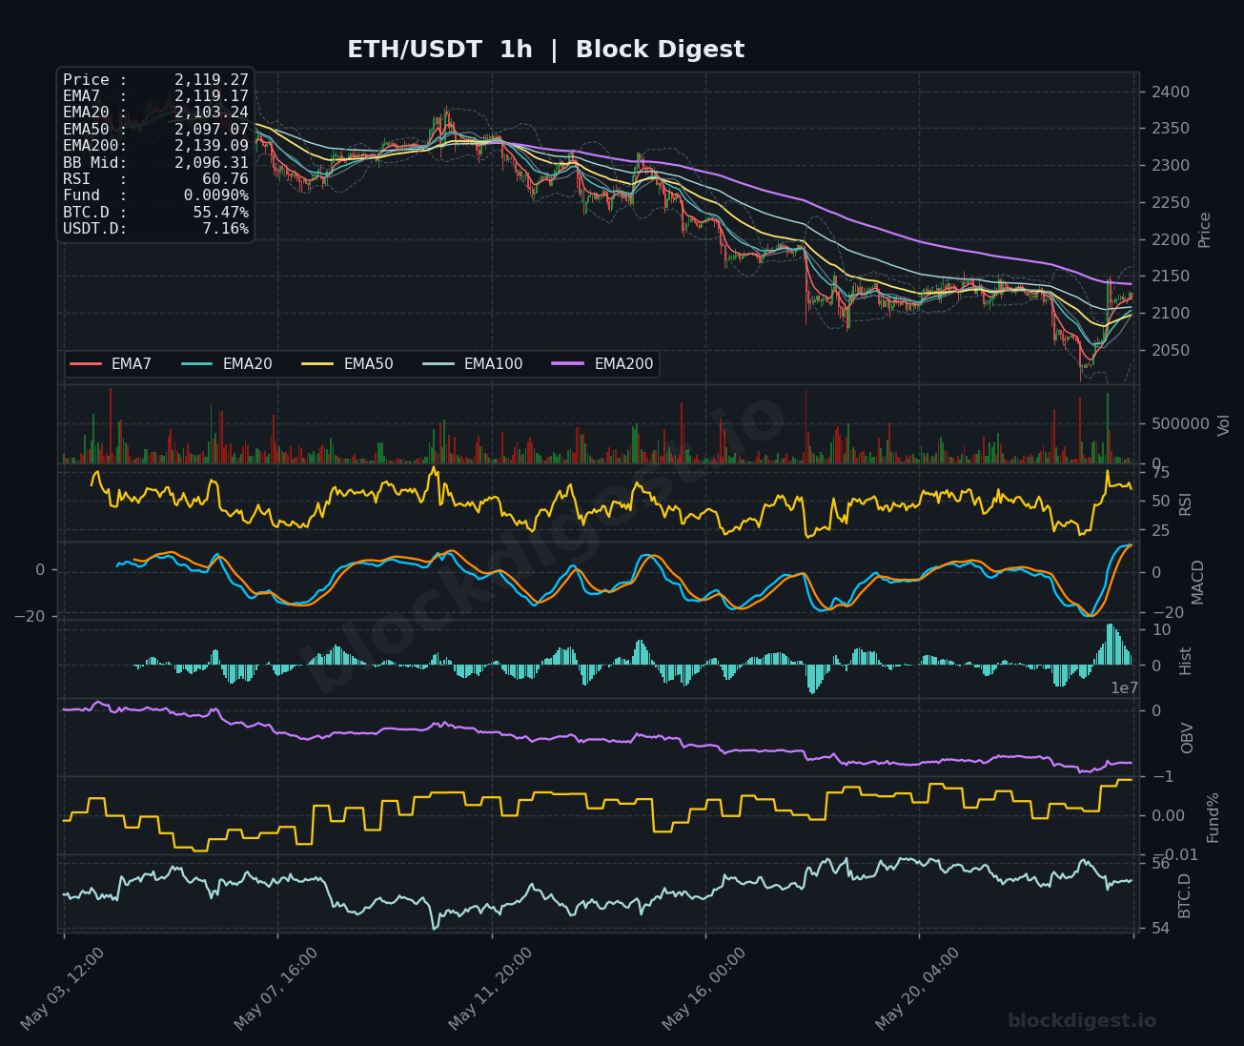1244x1046 pixels.
Task: Click the USDT.D value 7.16%
Action: pos(225,229)
